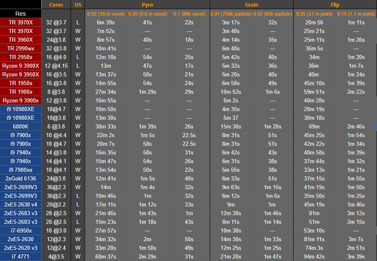Click the 15m 30s Grain time
Viewport: 377px width, 261px height.
click(231, 126)
